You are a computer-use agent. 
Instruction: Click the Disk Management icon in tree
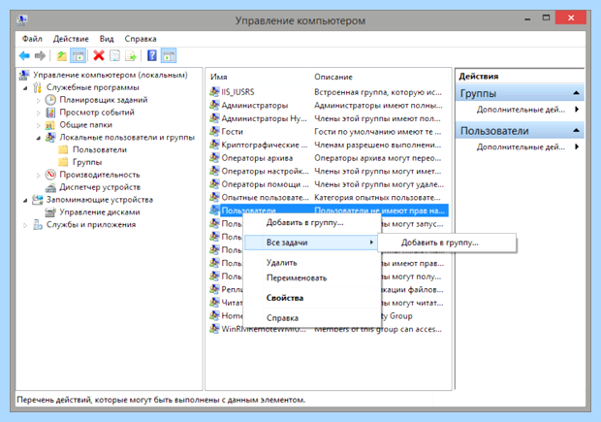(x=50, y=212)
